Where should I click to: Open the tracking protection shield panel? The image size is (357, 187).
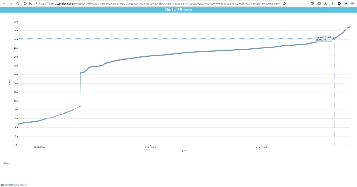25,4
